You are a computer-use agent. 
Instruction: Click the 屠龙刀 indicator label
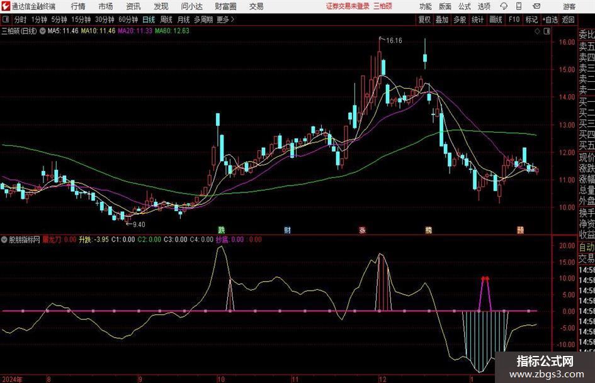pos(52,240)
